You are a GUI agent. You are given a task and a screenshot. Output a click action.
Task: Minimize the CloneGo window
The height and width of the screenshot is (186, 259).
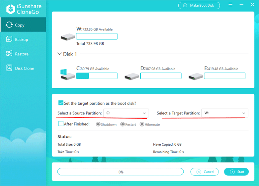click(x=241, y=5)
